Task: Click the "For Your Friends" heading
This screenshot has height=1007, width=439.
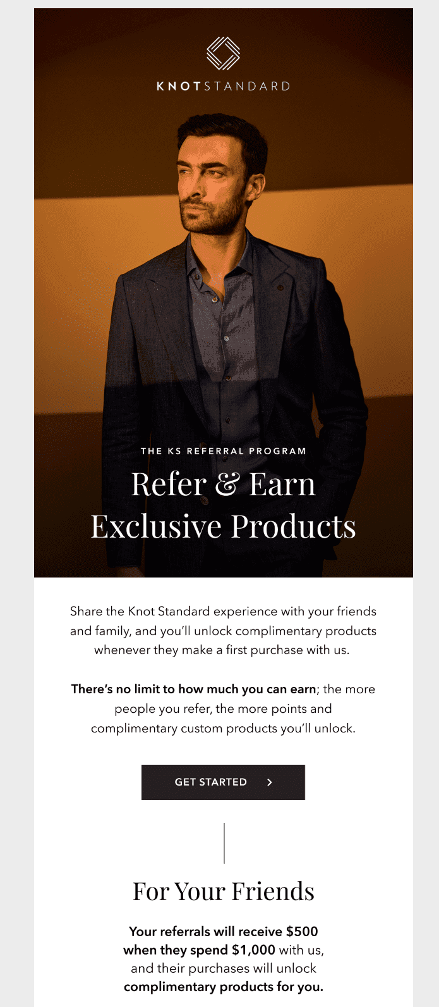Action: (x=223, y=891)
